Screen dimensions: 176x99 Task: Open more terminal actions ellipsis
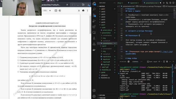click(170, 62)
